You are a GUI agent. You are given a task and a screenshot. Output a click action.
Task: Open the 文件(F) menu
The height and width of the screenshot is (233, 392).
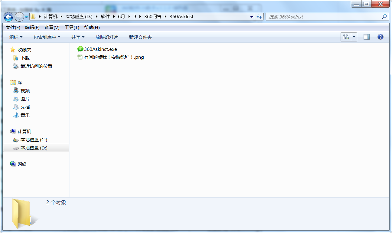[13, 28]
